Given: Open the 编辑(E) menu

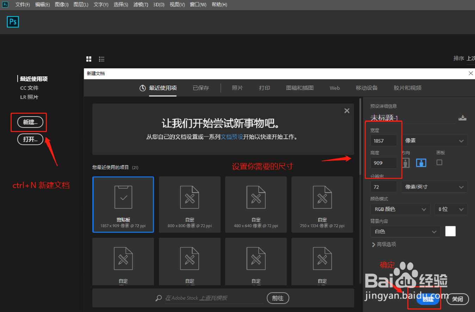Looking at the screenshot, I should coord(43,5).
